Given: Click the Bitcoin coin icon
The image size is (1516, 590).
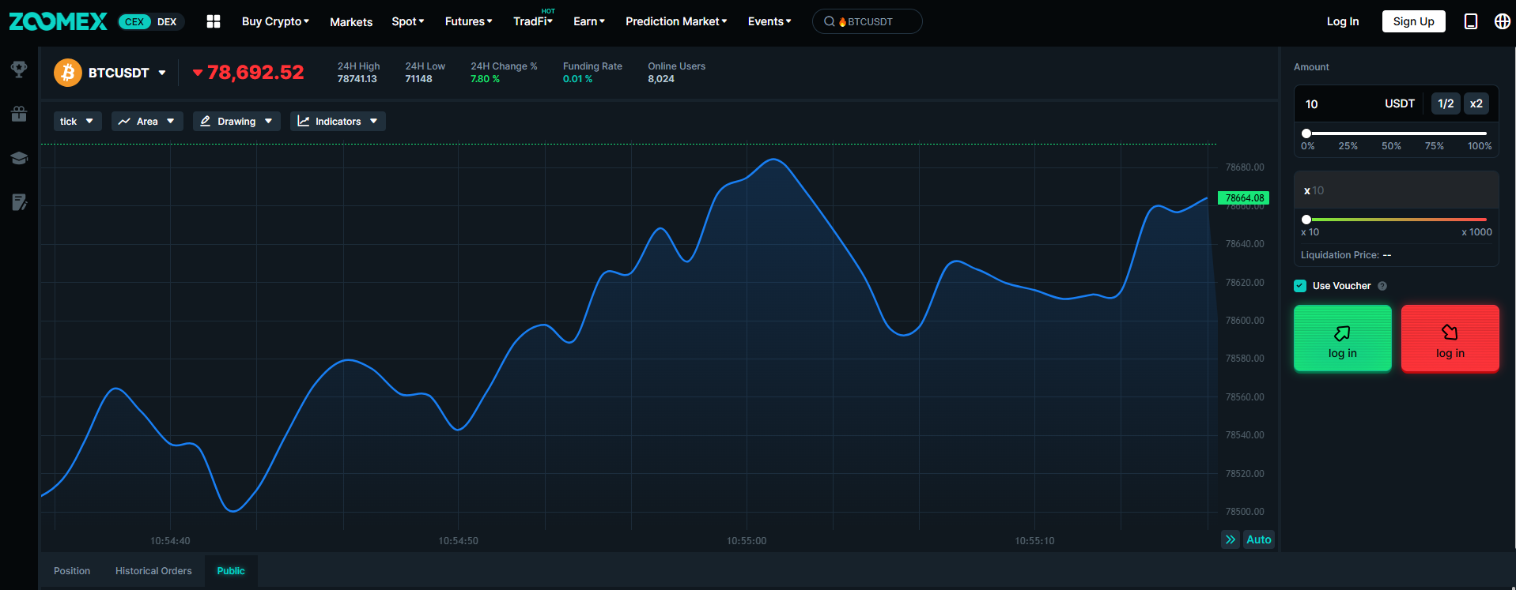Looking at the screenshot, I should 68,73.
